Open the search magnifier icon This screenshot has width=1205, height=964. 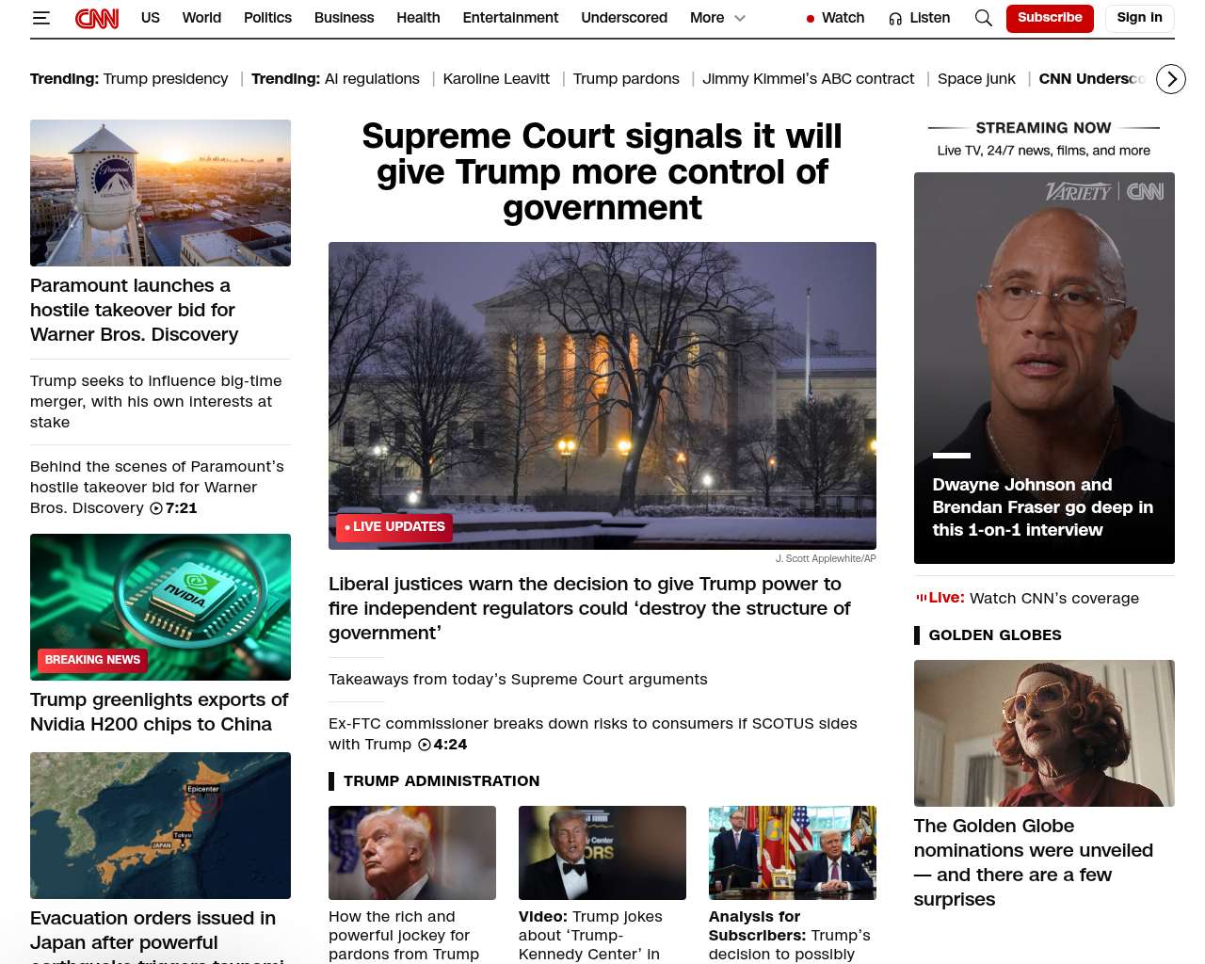point(984,18)
